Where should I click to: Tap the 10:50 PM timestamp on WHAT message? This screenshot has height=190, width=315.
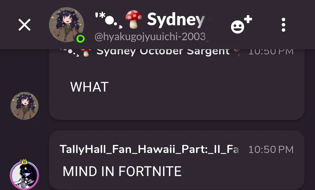[x=271, y=52]
